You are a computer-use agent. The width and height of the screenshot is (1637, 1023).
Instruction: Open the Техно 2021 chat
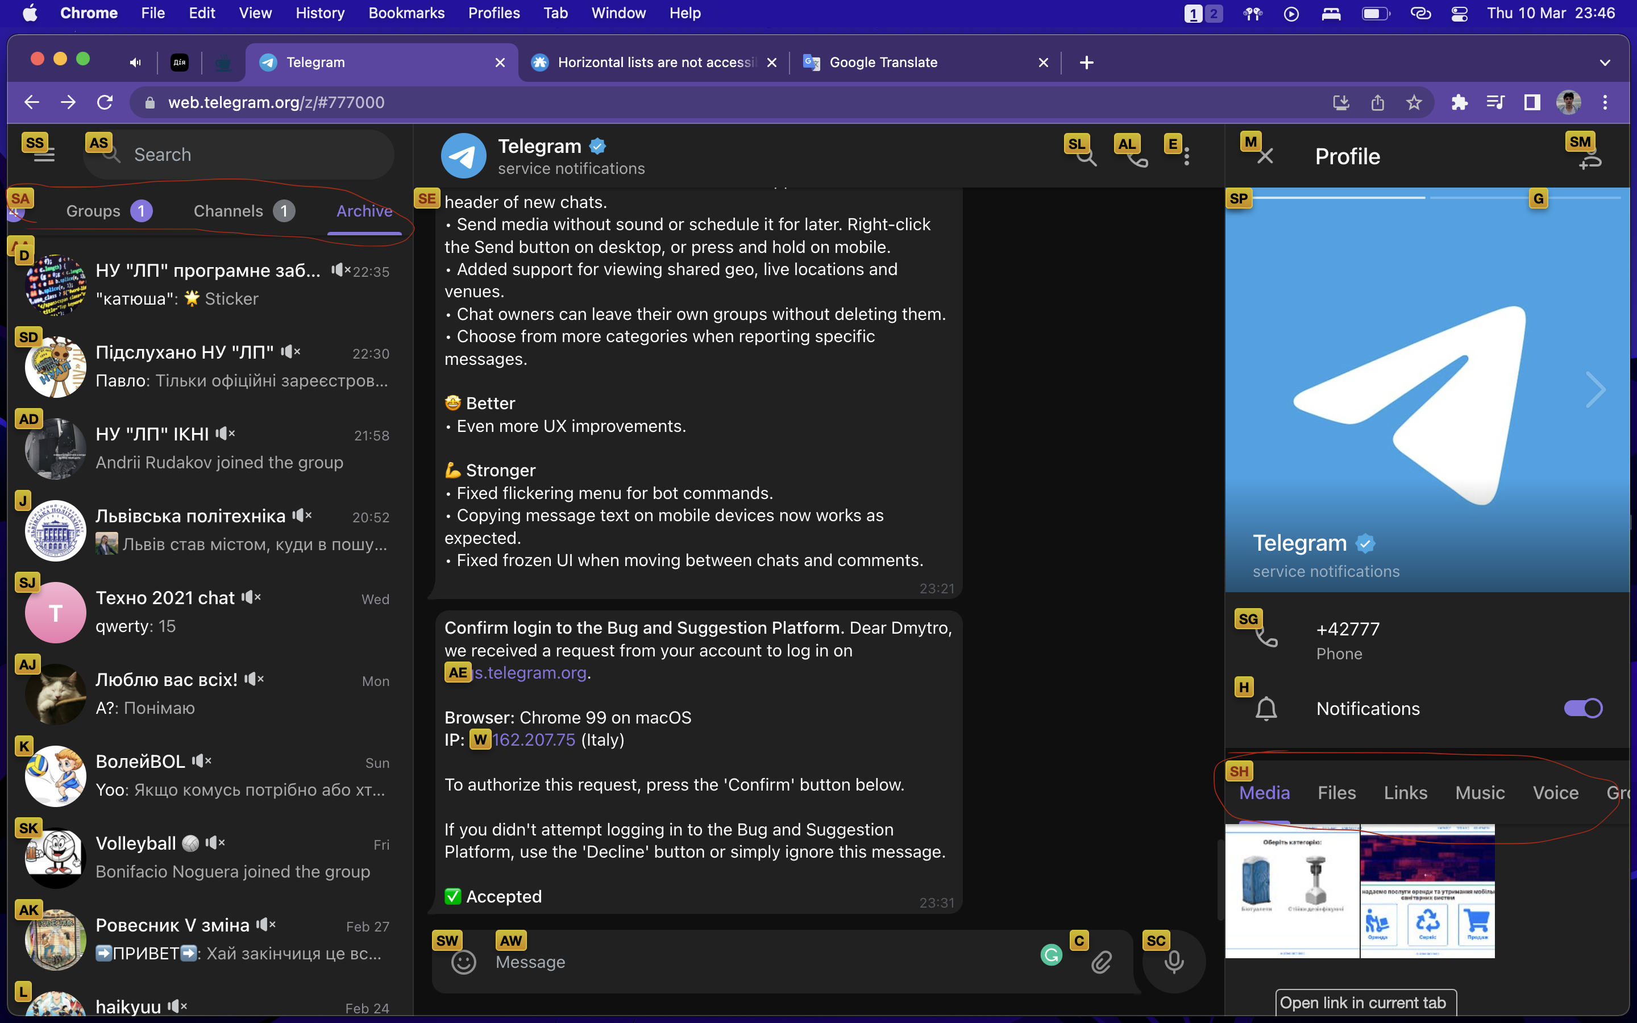click(x=209, y=612)
